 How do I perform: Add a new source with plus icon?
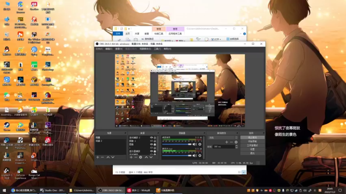coord(131,157)
